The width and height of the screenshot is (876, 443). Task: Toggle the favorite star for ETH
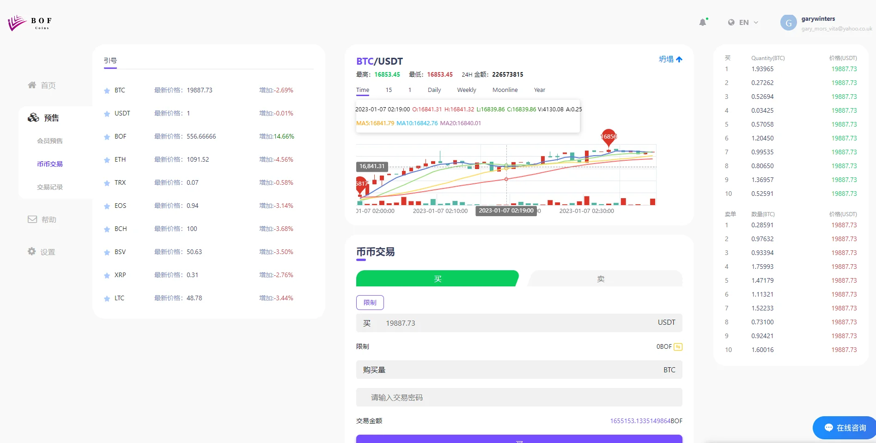(107, 160)
